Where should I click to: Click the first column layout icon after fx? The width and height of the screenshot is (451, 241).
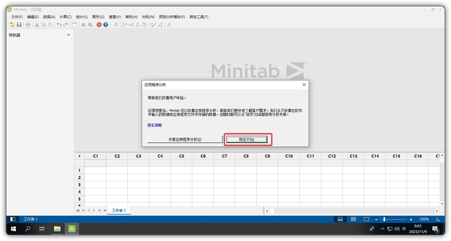(125, 25)
